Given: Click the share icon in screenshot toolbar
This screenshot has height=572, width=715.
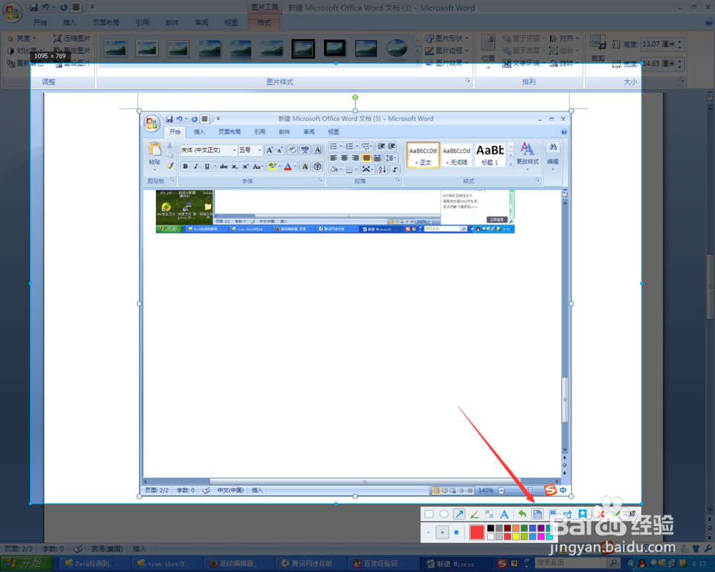Looking at the screenshot, I should click(x=568, y=514).
